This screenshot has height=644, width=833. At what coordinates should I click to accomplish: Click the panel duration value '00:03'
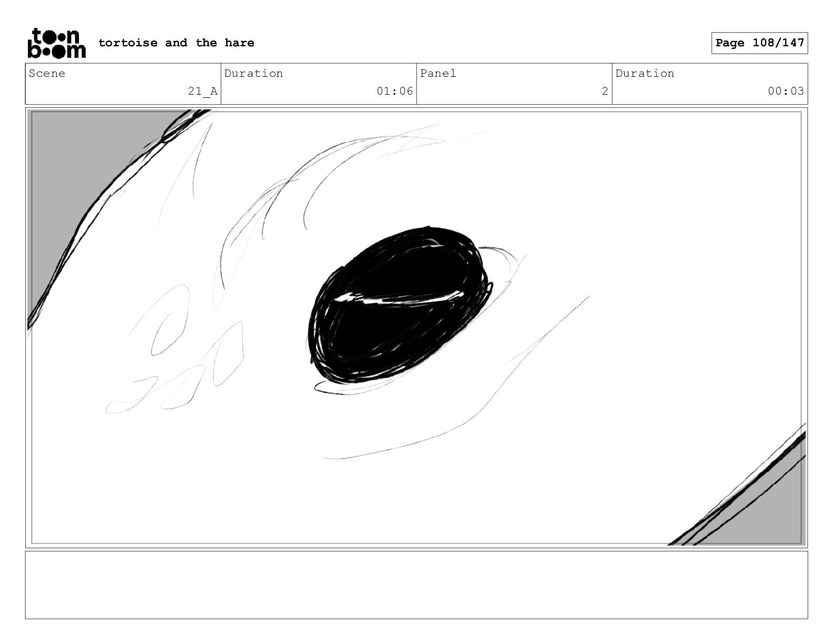786,91
